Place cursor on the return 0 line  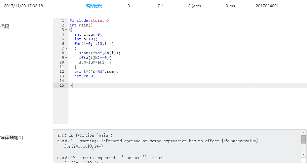(x=84, y=76)
